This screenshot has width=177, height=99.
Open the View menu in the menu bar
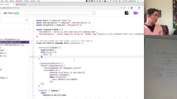click(7, 1)
